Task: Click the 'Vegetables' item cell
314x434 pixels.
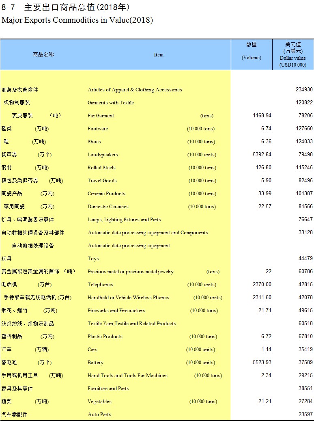Action: (x=99, y=402)
